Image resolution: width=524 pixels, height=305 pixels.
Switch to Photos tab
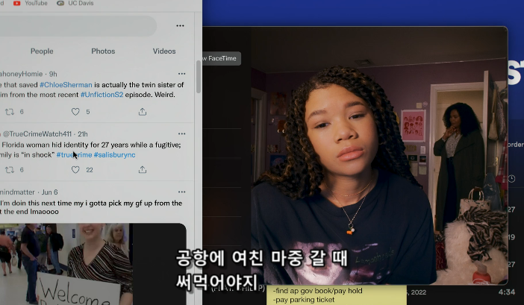pos(103,51)
